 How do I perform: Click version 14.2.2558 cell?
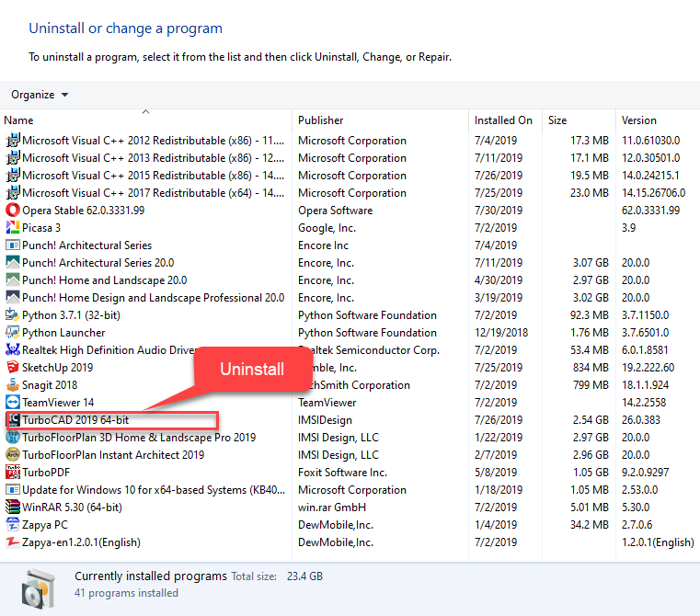point(643,403)
